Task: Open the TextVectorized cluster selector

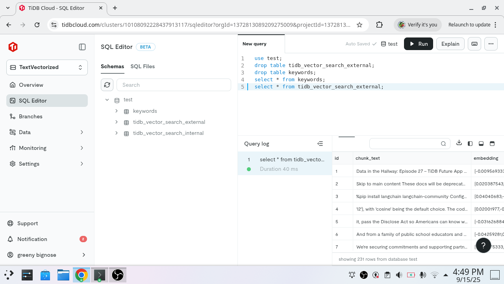Action: (47, 67)
